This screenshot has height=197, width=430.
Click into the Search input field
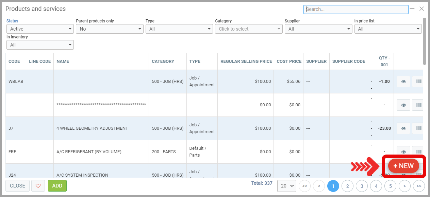[355, 9]
